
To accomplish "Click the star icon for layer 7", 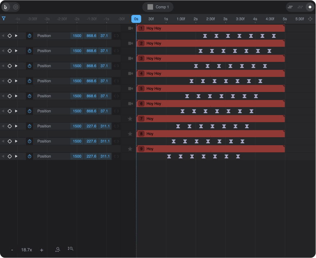I will point(130,119).
